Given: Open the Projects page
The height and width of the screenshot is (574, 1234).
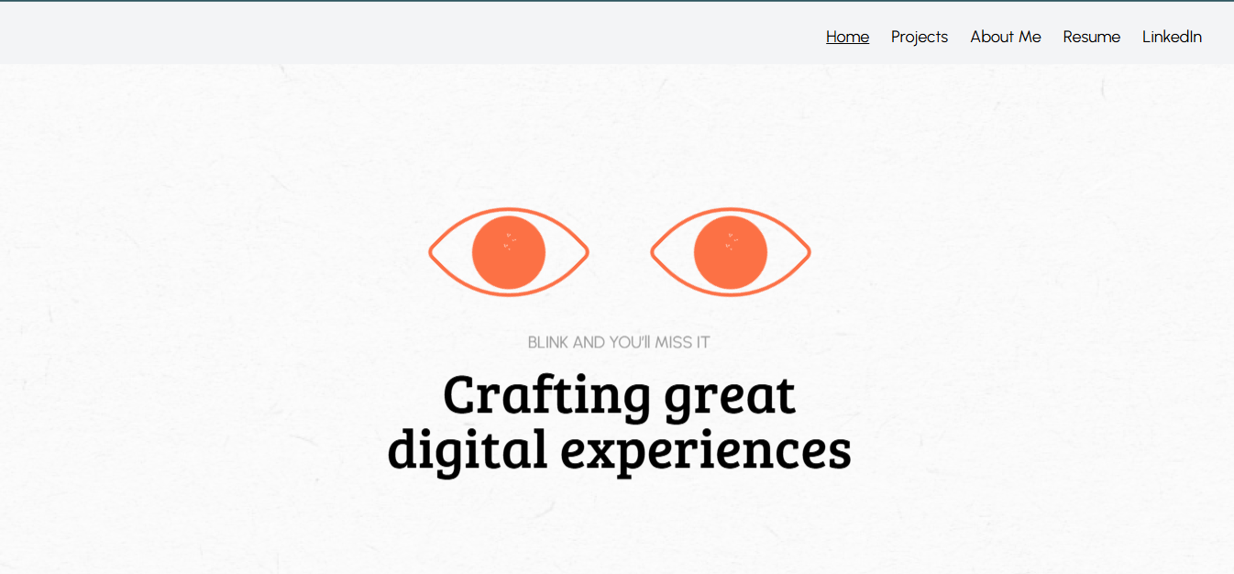Looking at the screenshot, I should tap(919, 37).
